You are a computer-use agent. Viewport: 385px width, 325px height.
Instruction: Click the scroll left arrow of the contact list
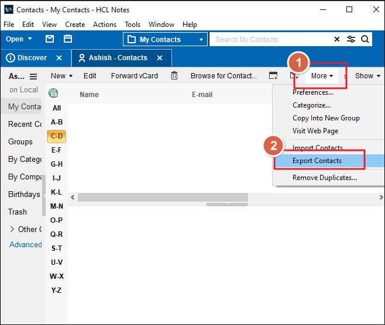point(73,197)
